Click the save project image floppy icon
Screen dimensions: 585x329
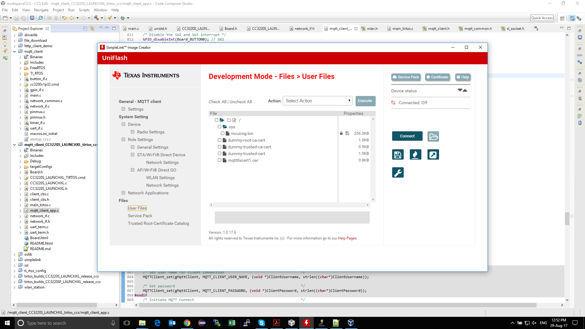click(398, 154)
